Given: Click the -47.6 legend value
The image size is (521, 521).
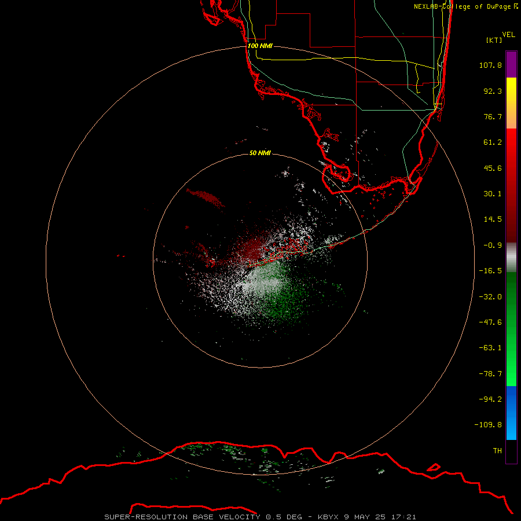Looking at the screenshot, I should (490, 322).
